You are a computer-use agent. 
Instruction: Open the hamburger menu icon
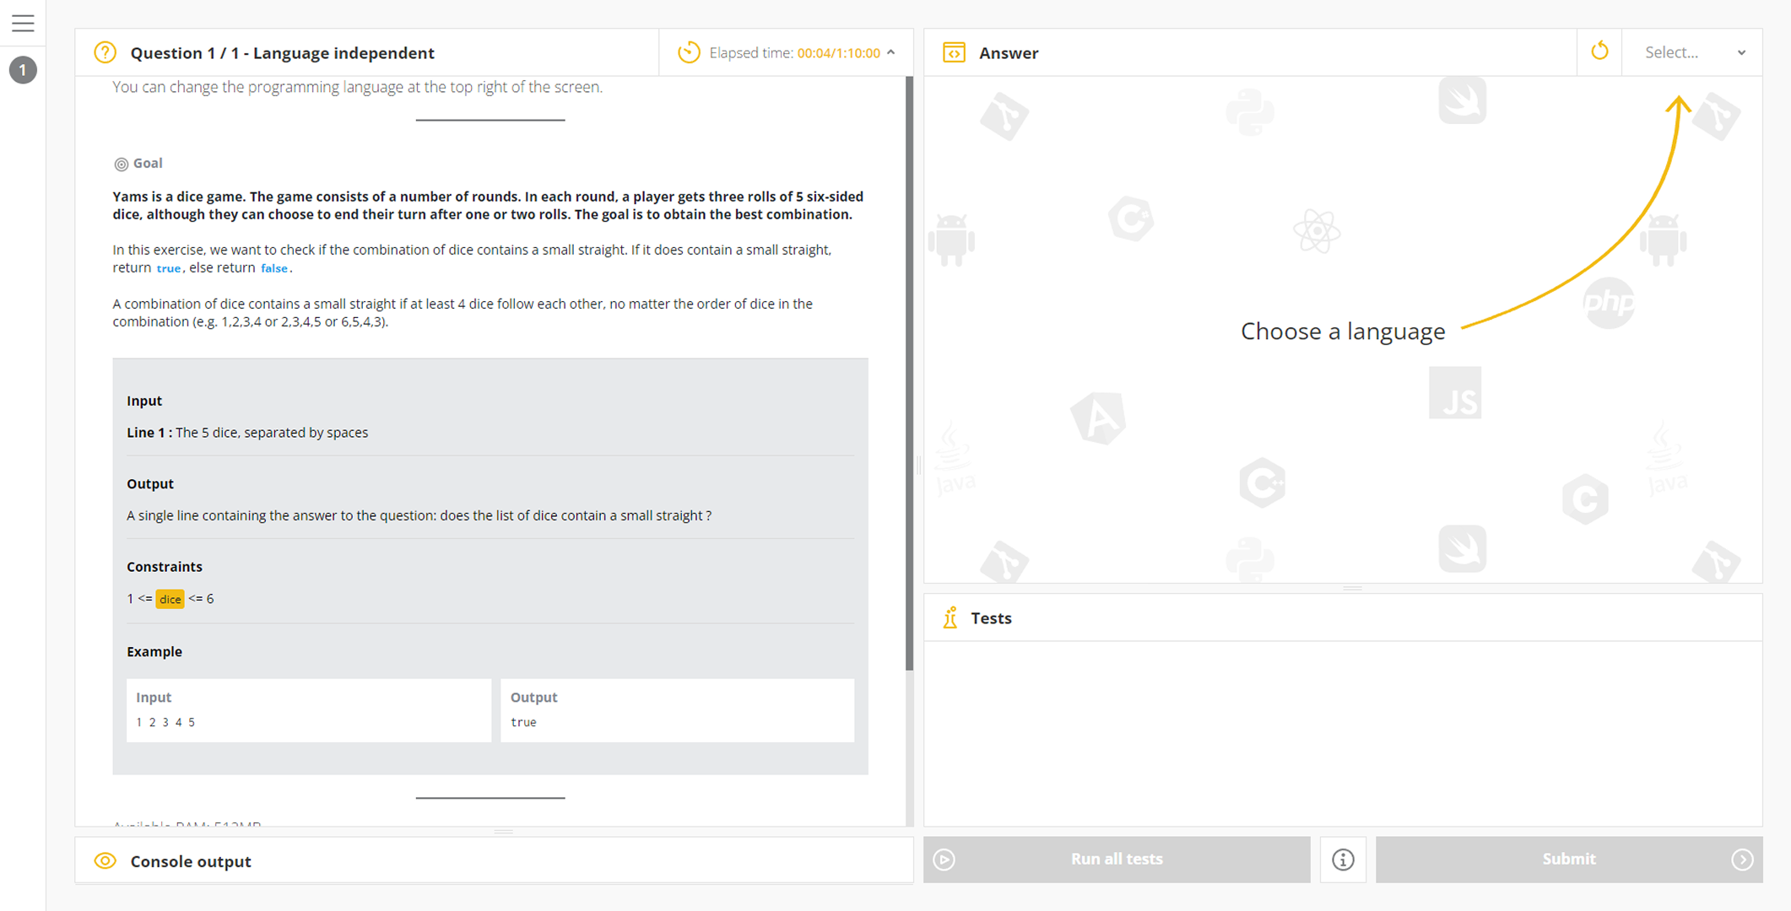click(x=23, y=23)
